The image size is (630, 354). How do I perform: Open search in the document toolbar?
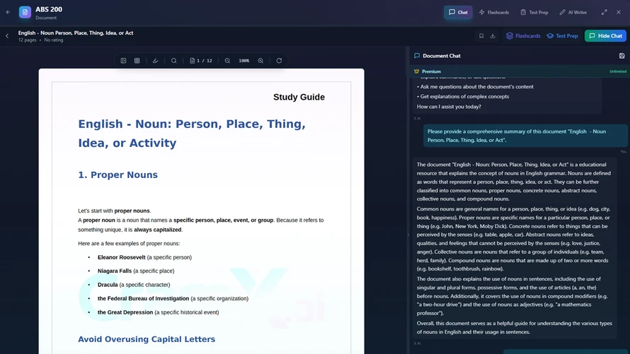pyautogui.click(x=174, y=61)
